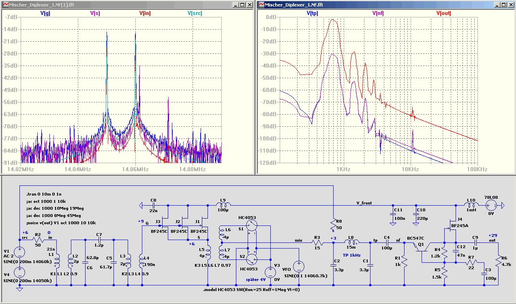Select the 78L08 8V supply symbol

pyautogui.click(x=491, y=206)
